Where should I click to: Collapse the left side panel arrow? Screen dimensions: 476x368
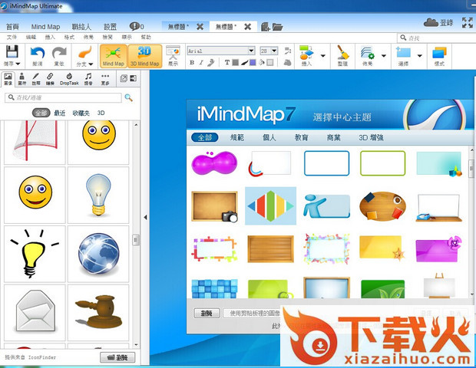point(145,217)
